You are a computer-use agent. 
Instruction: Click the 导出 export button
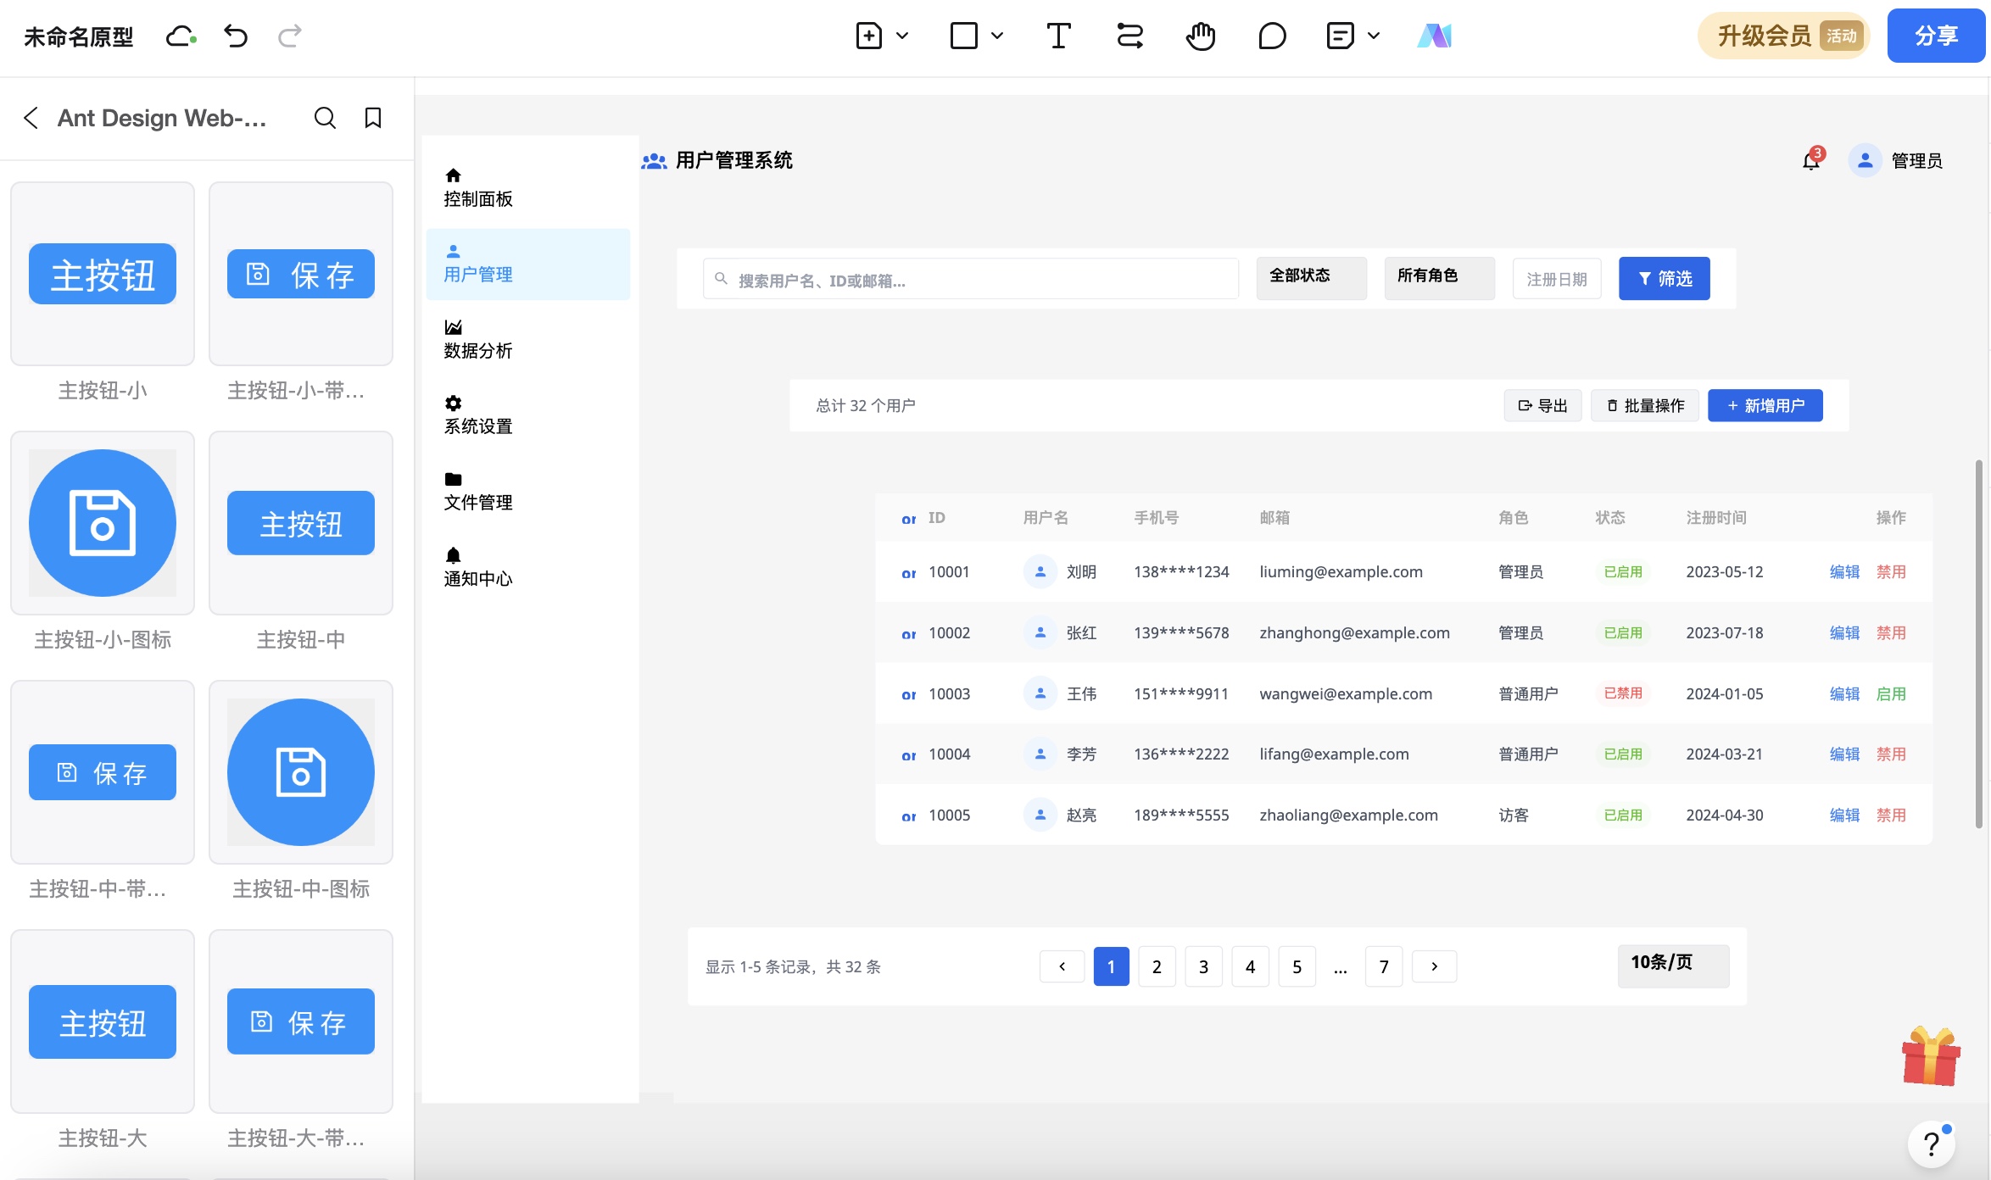point(1542,405)
